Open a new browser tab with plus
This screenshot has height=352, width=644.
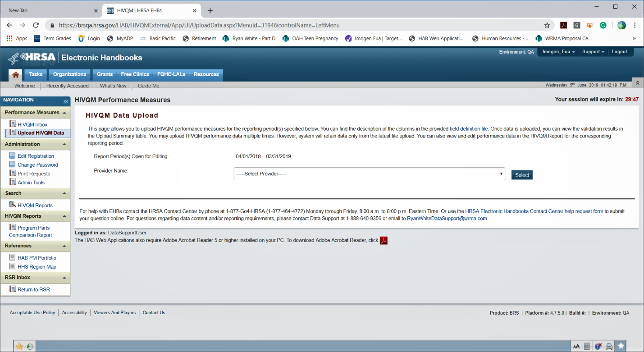click(210, 11)
